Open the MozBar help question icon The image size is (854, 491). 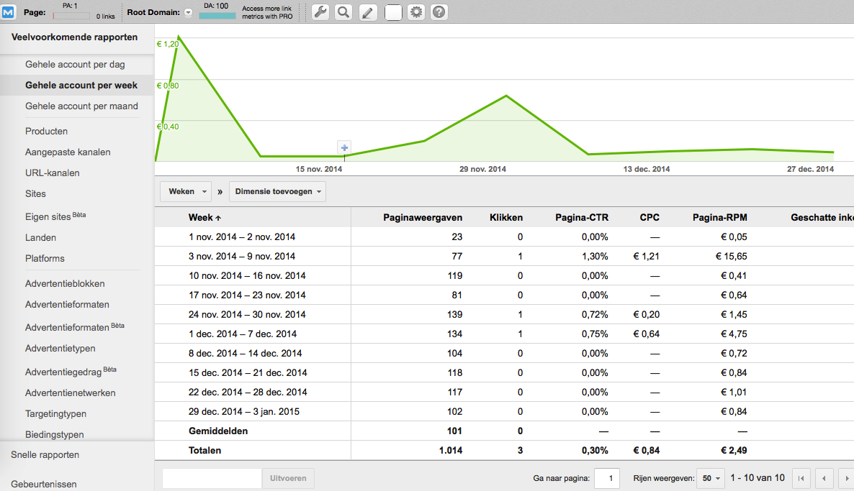click(439, 12)
